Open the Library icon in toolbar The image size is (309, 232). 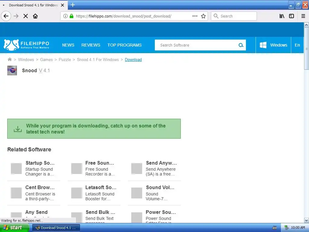282,16
